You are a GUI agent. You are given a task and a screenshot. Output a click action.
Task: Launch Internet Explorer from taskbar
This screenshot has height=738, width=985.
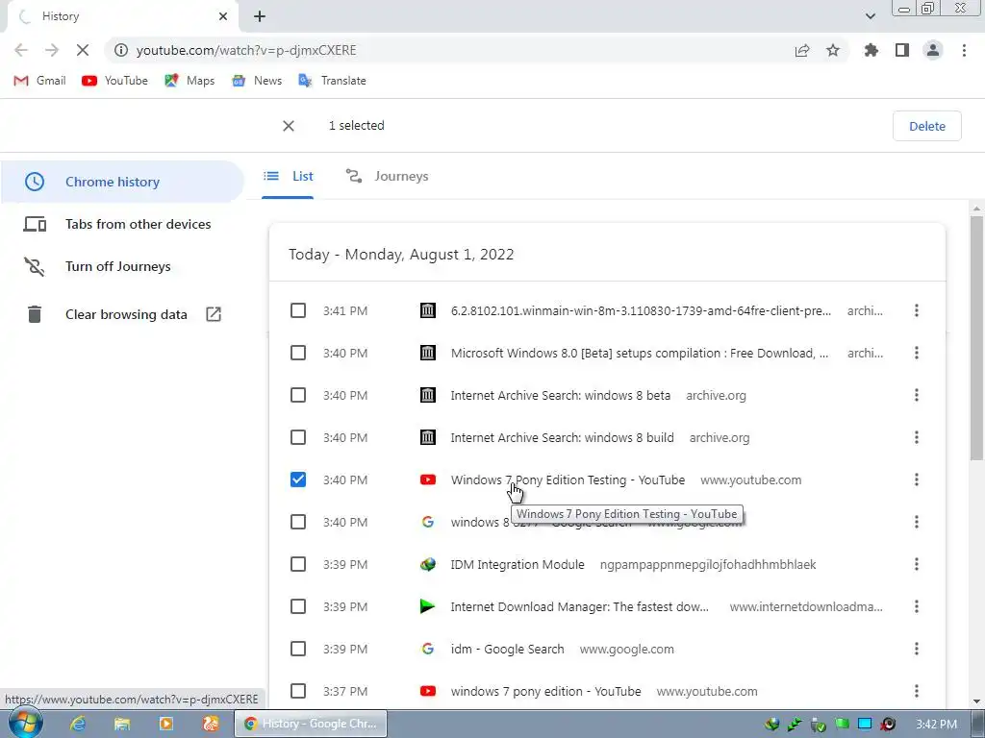78,724
